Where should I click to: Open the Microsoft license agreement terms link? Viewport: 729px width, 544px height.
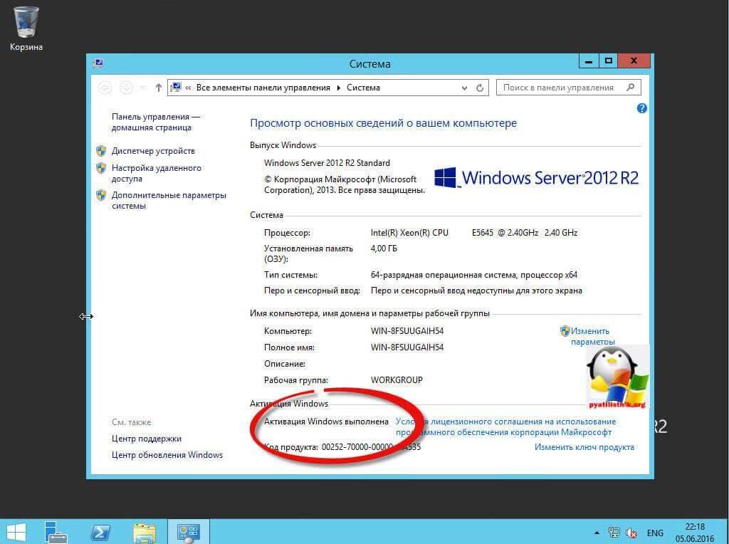(x=505, y=427)
